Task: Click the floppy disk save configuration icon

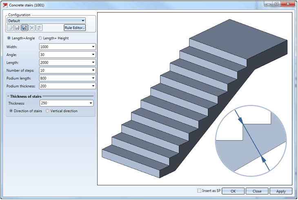Action: click(17, 28)
